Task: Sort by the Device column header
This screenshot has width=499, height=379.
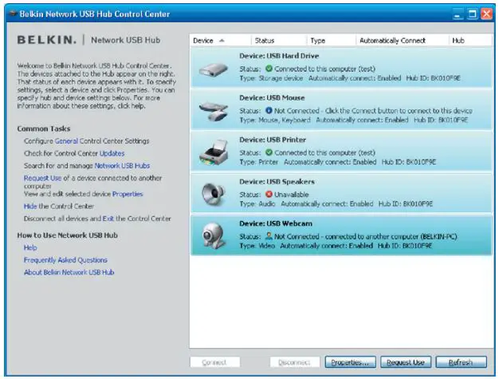Action: [220, 41]
